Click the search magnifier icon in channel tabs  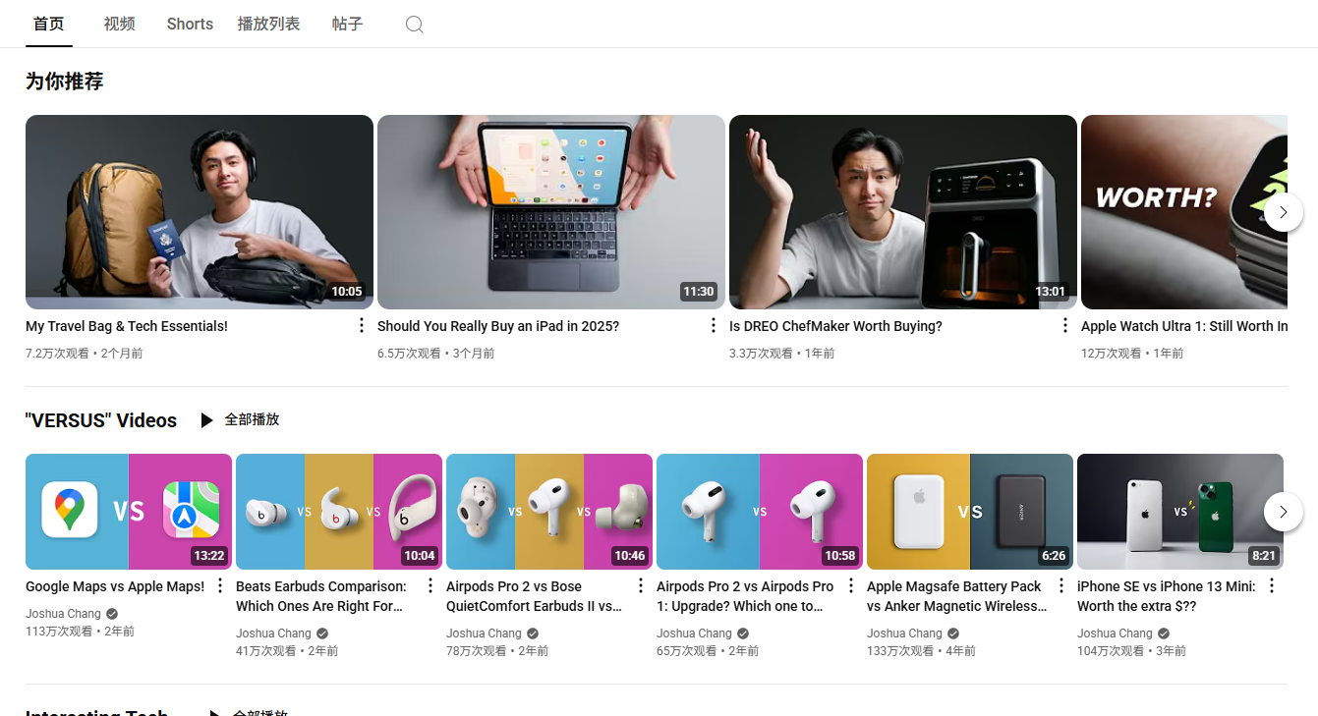pos(415,25)
